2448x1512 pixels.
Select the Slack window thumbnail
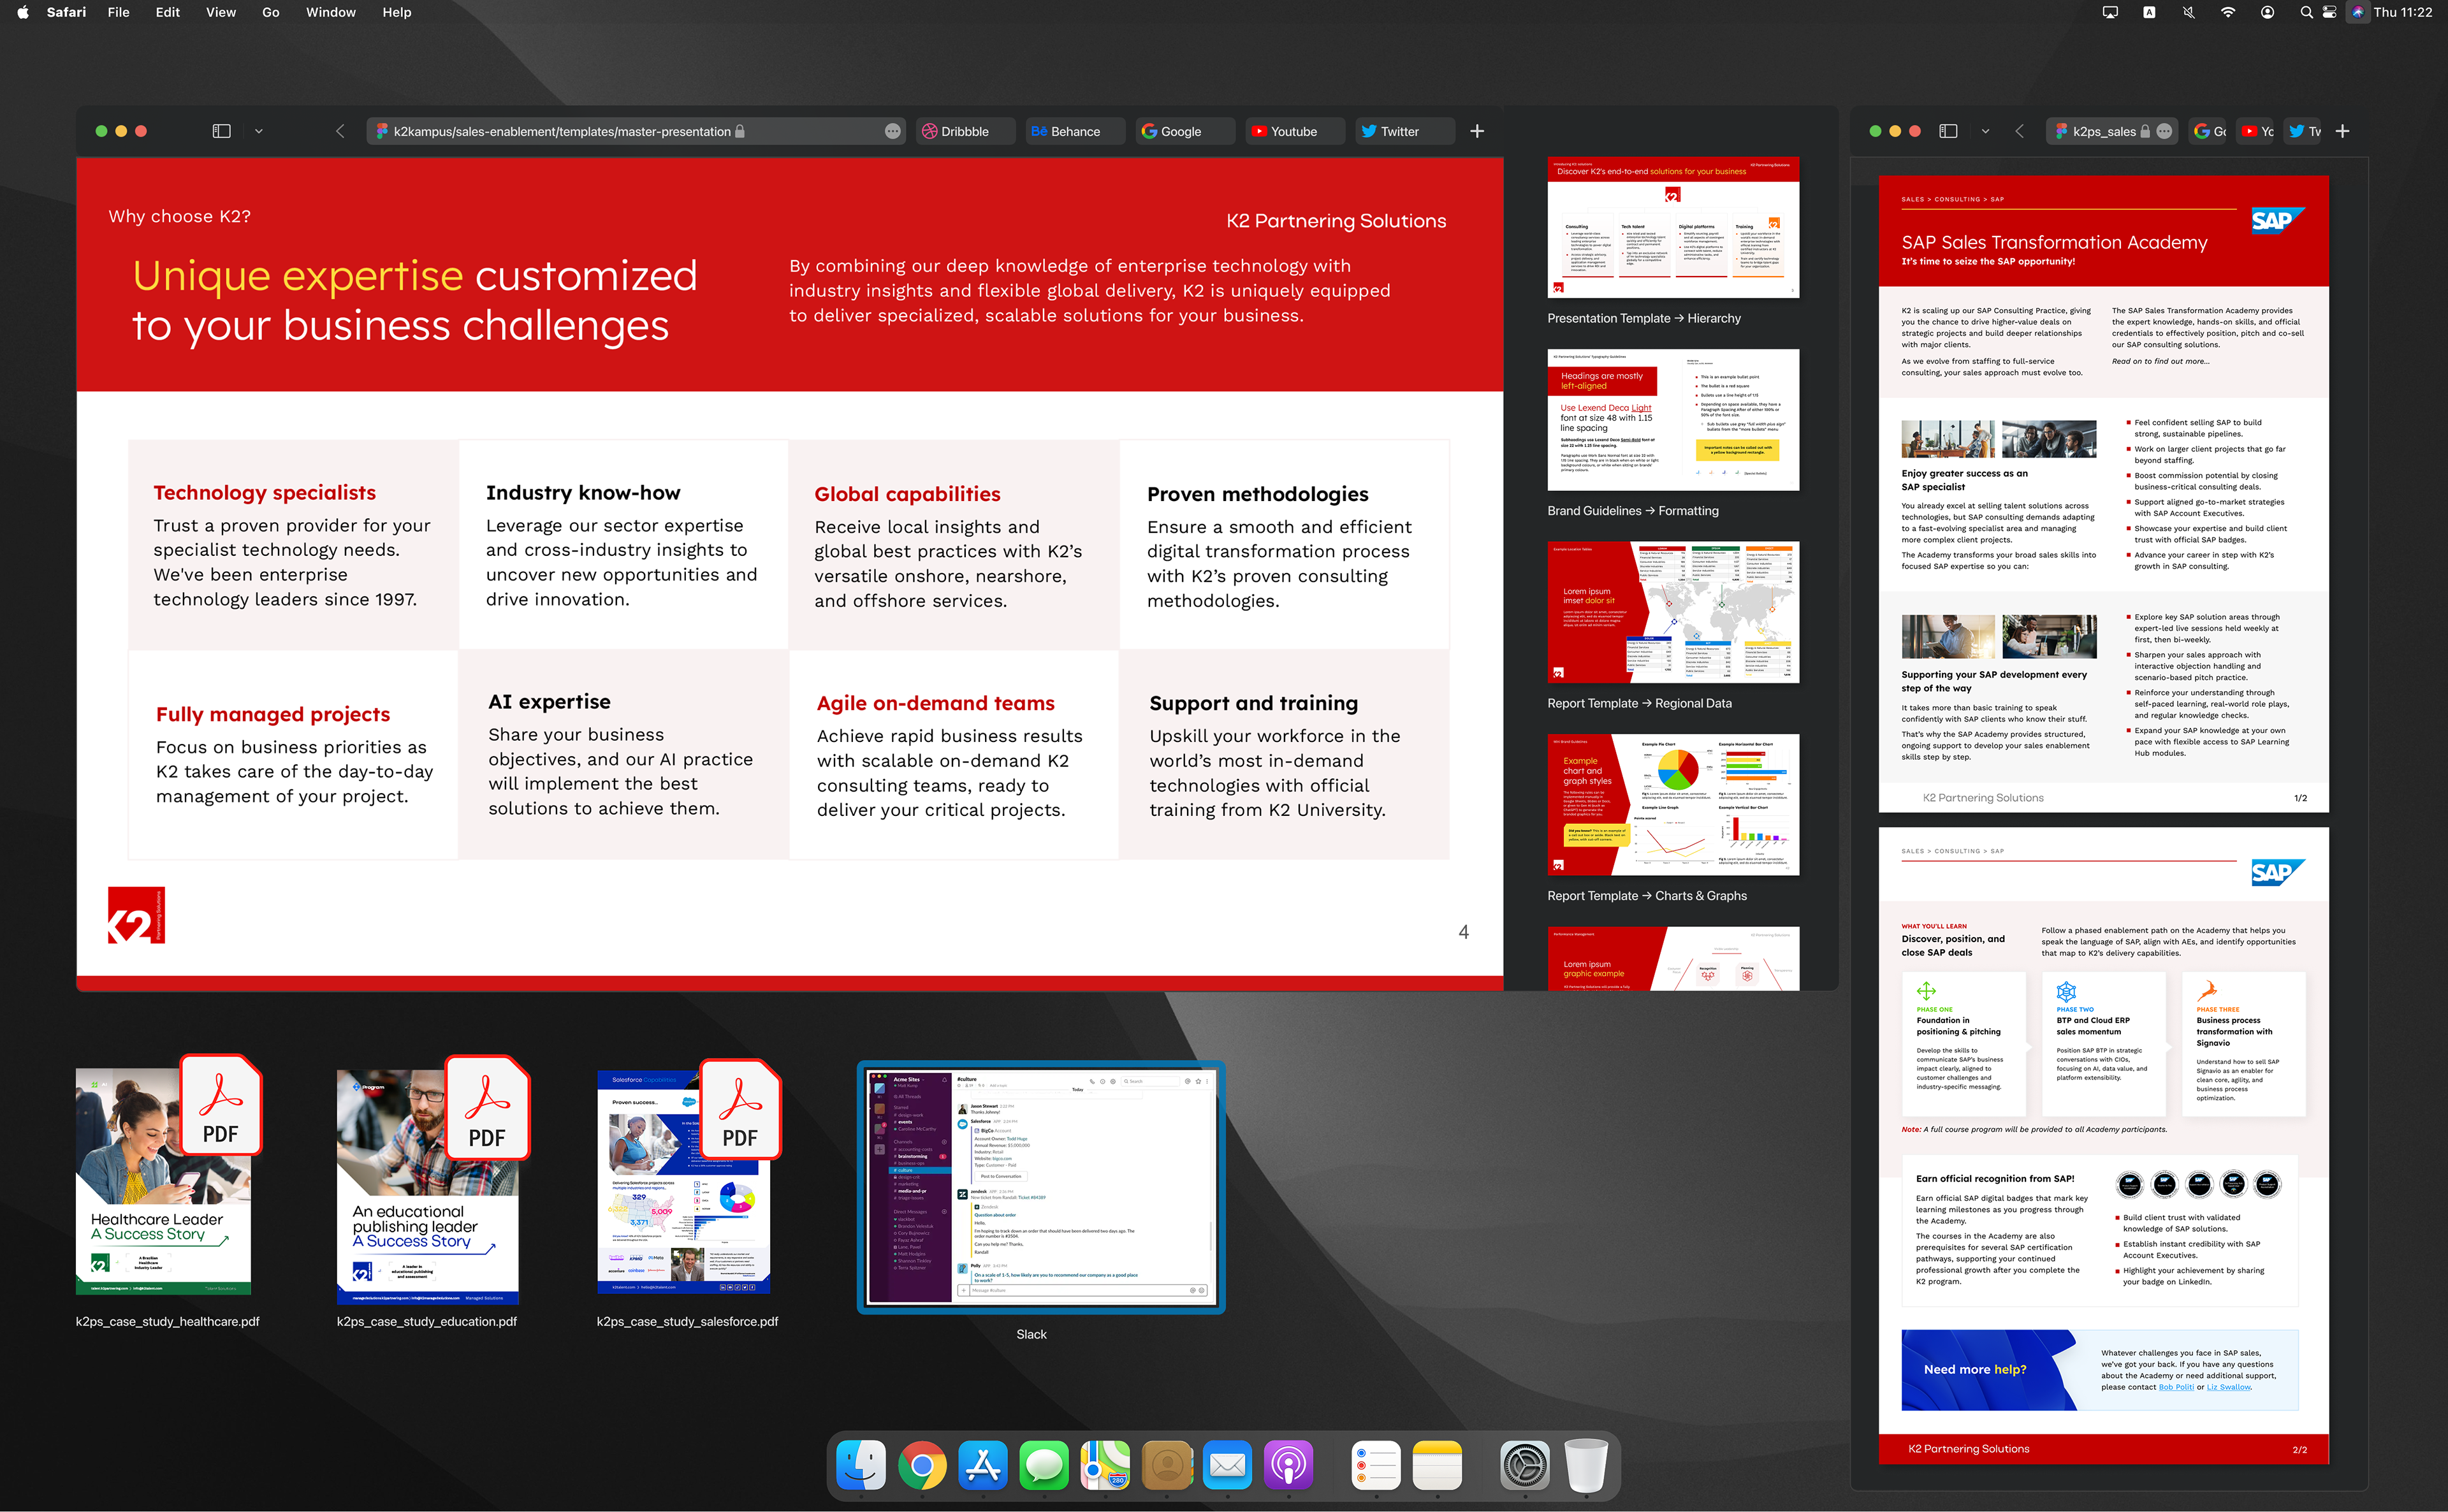click(x=1040, y=1186)
